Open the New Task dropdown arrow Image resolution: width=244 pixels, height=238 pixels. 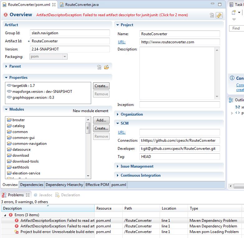click(x=239, y=12)
